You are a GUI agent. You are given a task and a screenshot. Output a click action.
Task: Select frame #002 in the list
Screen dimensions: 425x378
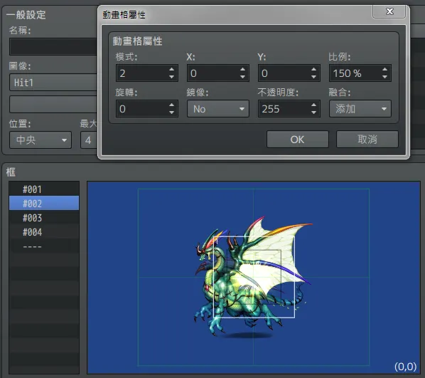pyautogui.click(x=44, y=203)
